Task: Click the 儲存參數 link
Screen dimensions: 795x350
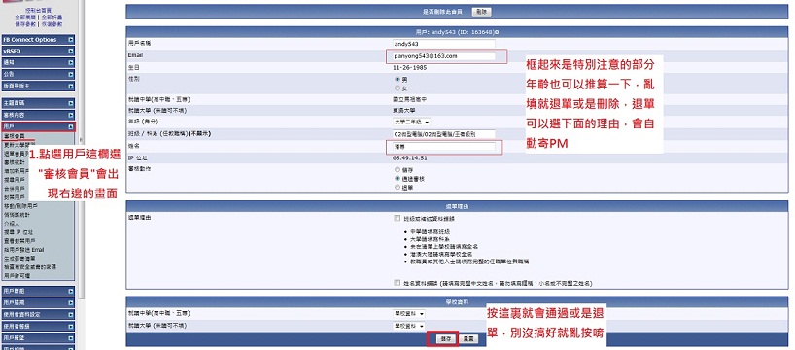Action: (x=24, y=23)
